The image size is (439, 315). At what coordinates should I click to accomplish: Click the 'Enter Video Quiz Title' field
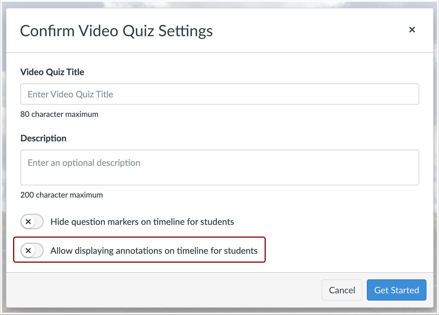[x=219, y=94]
